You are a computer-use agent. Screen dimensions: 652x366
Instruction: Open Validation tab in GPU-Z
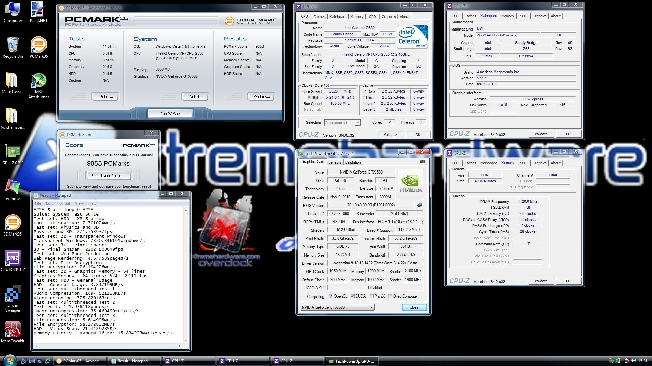[353, 162]
